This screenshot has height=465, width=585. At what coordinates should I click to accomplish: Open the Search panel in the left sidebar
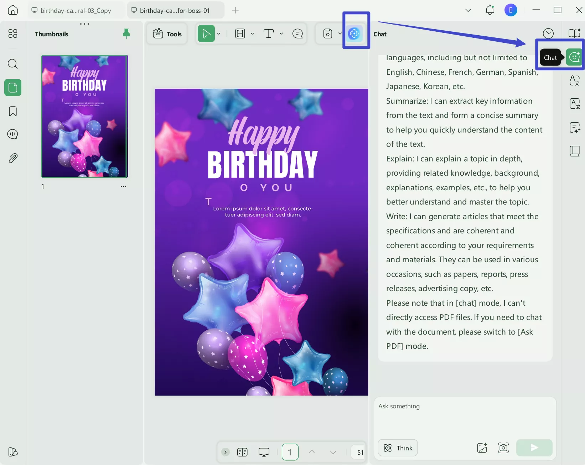(13, 64)
